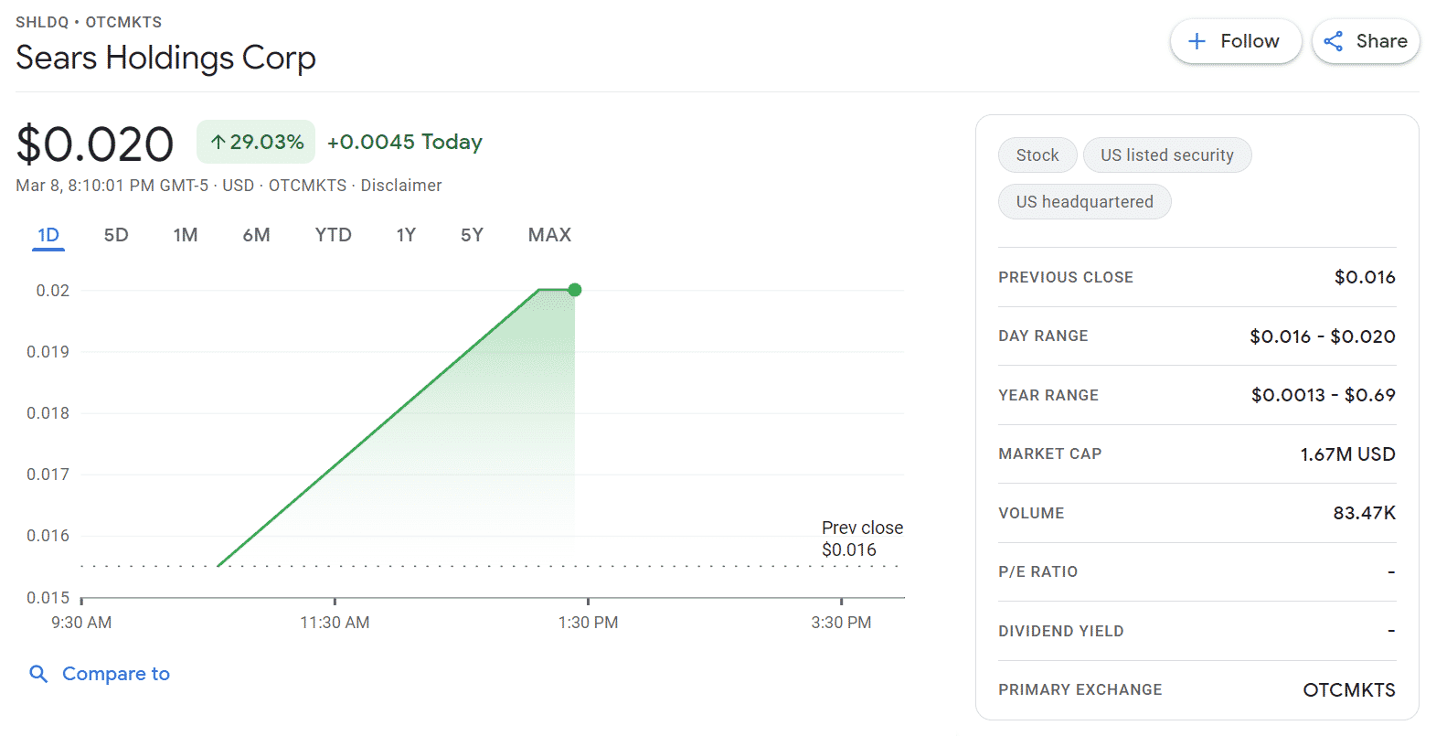The width and height of the screenshot is (1436, 736).
Task: Open the Disclaimer link
Action: 400,186
